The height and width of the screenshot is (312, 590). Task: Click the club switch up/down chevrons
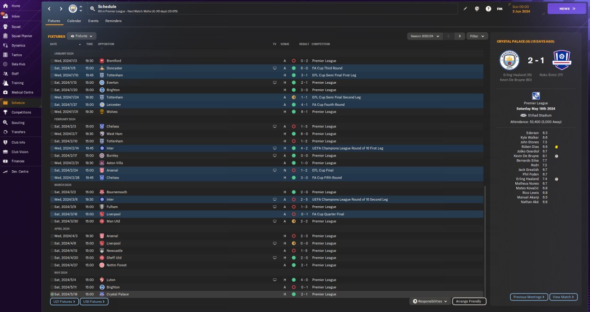tap(81, 9)
